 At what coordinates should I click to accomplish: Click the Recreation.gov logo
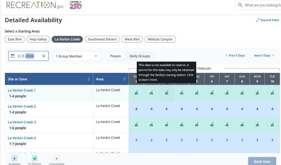click(x=35, y=5)
